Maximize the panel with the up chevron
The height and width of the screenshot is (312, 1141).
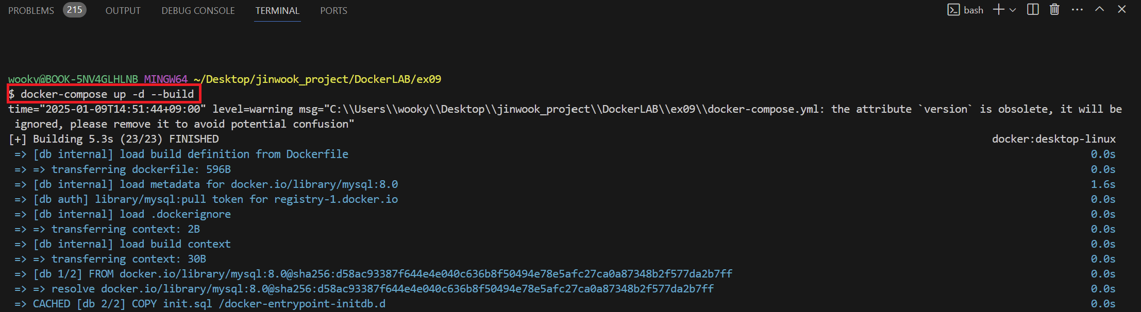1099,9
